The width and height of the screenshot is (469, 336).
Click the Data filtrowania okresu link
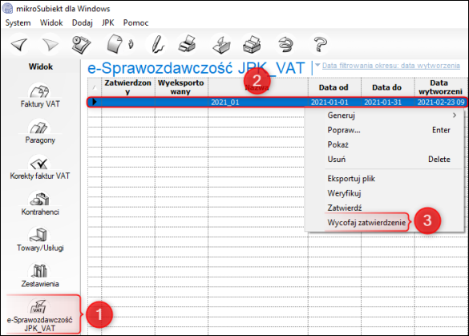(391, 66)
